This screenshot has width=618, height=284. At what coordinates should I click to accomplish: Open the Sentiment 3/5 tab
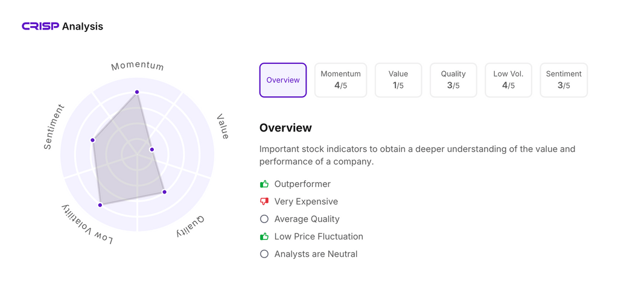pyautogui.click(x=564, y=80)
